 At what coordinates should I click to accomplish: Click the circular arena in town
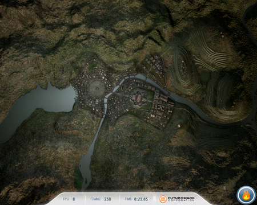coord(97,88)
